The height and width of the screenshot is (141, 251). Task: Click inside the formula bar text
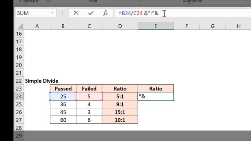[138, 13]
